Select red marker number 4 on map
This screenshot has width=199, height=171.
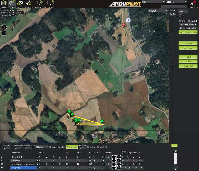123,25
